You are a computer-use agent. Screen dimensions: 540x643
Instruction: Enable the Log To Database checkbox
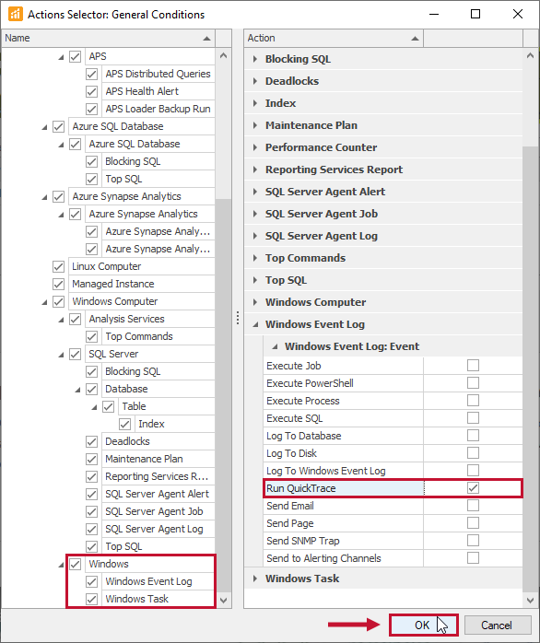point(473,436)
